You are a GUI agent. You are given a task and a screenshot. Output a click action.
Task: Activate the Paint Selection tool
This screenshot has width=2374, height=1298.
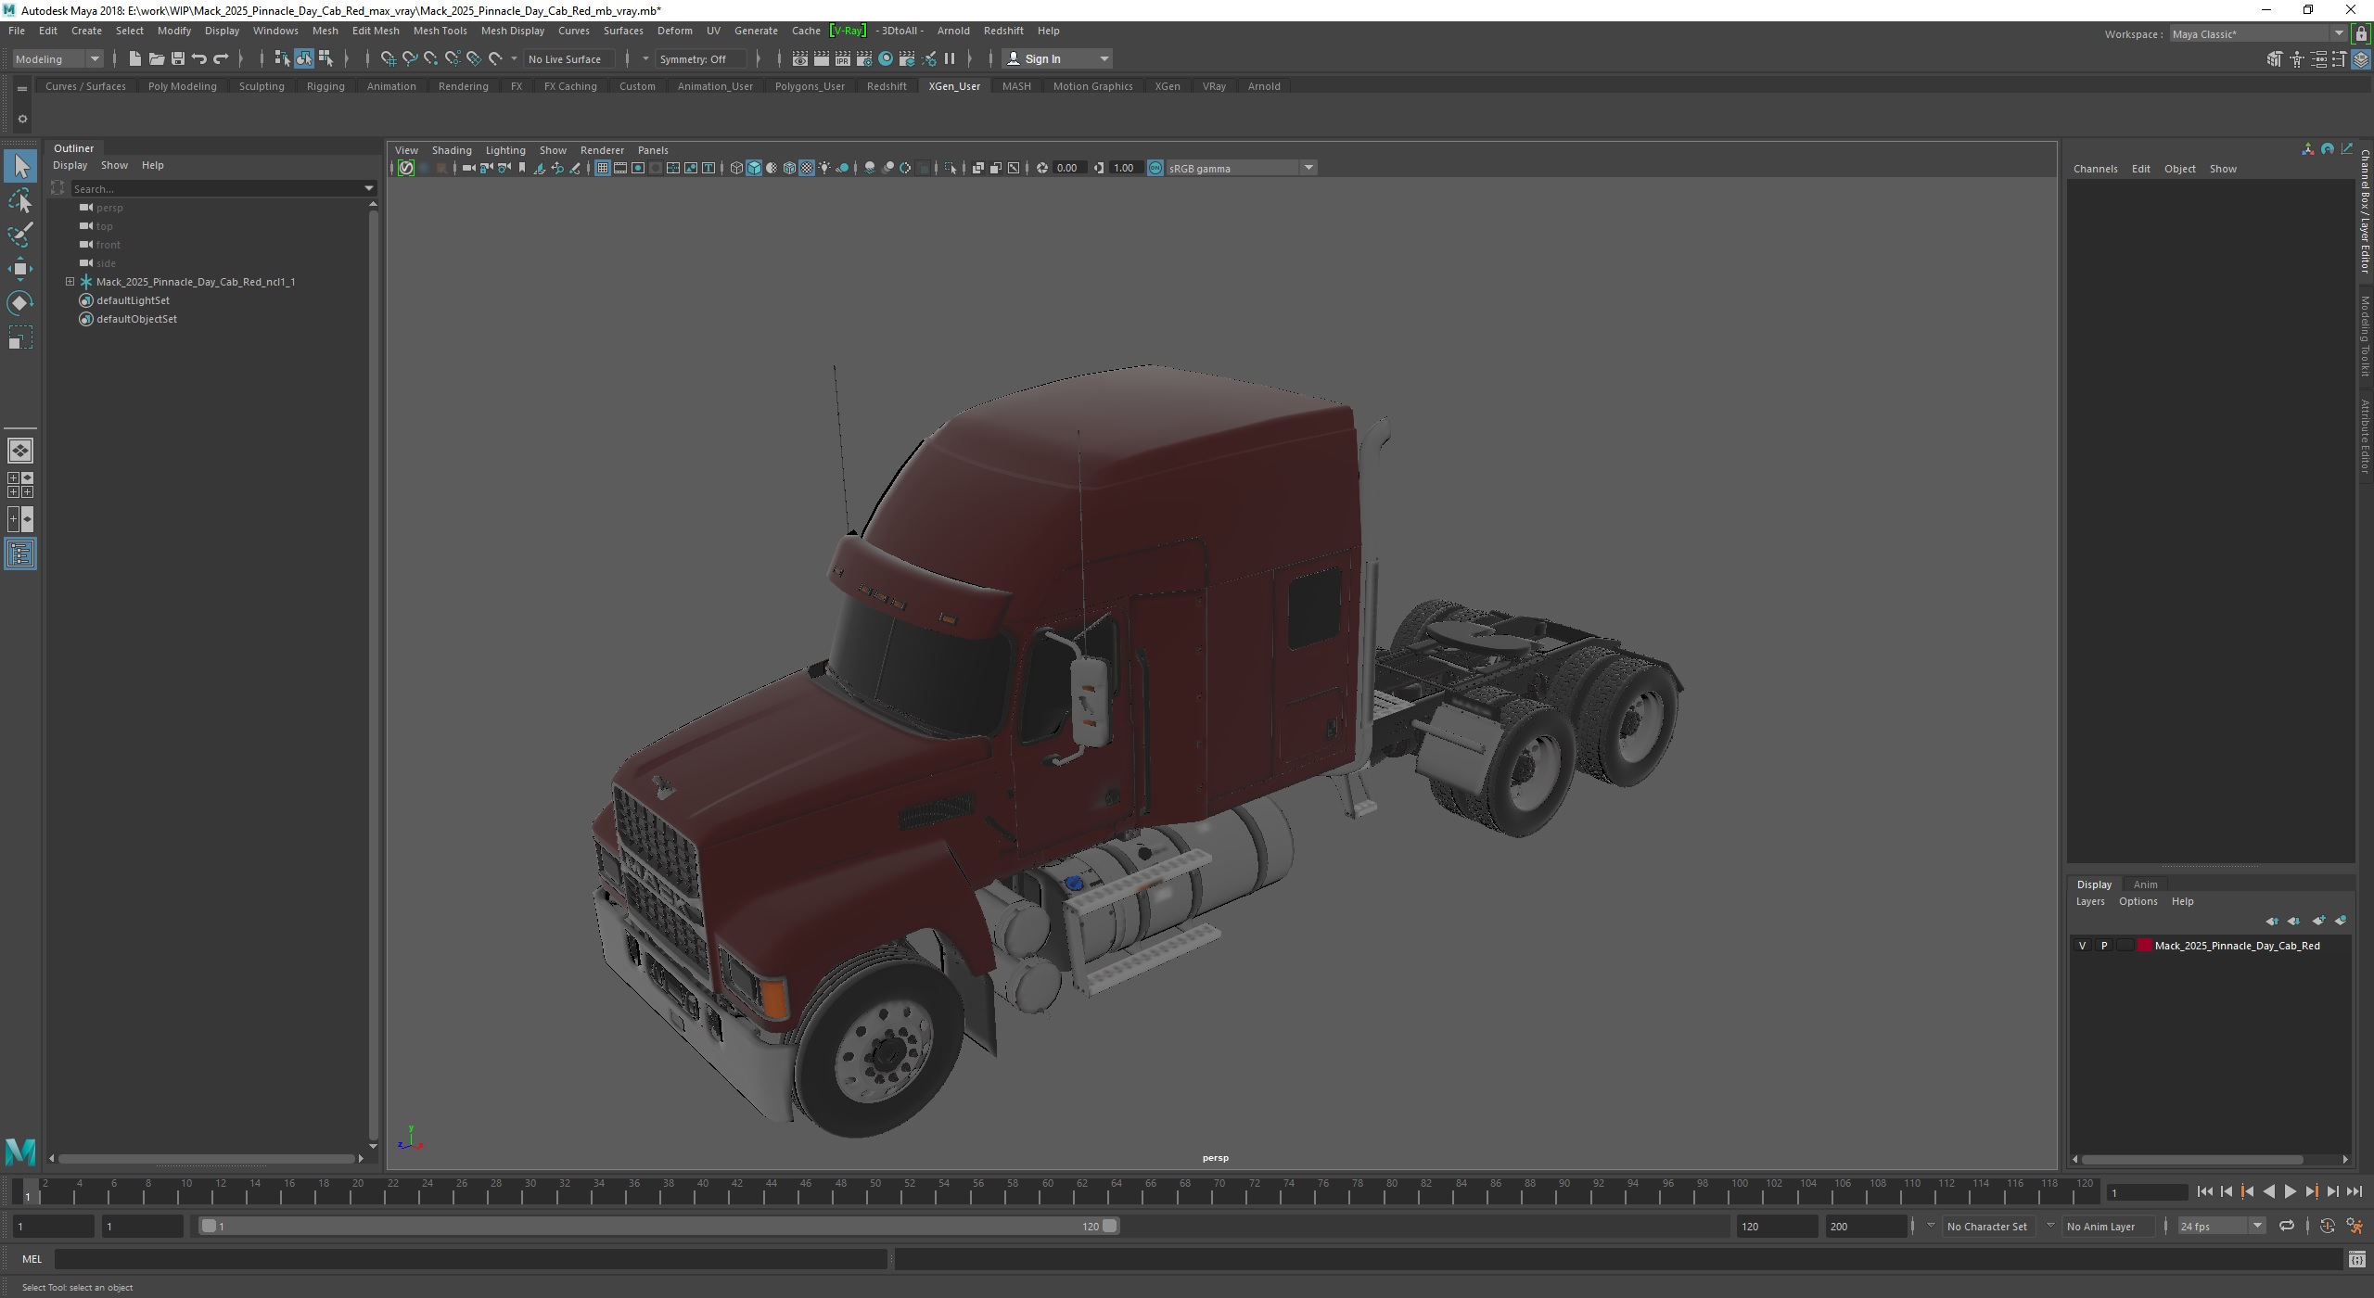pyautogui.click(x=20, y=235)
